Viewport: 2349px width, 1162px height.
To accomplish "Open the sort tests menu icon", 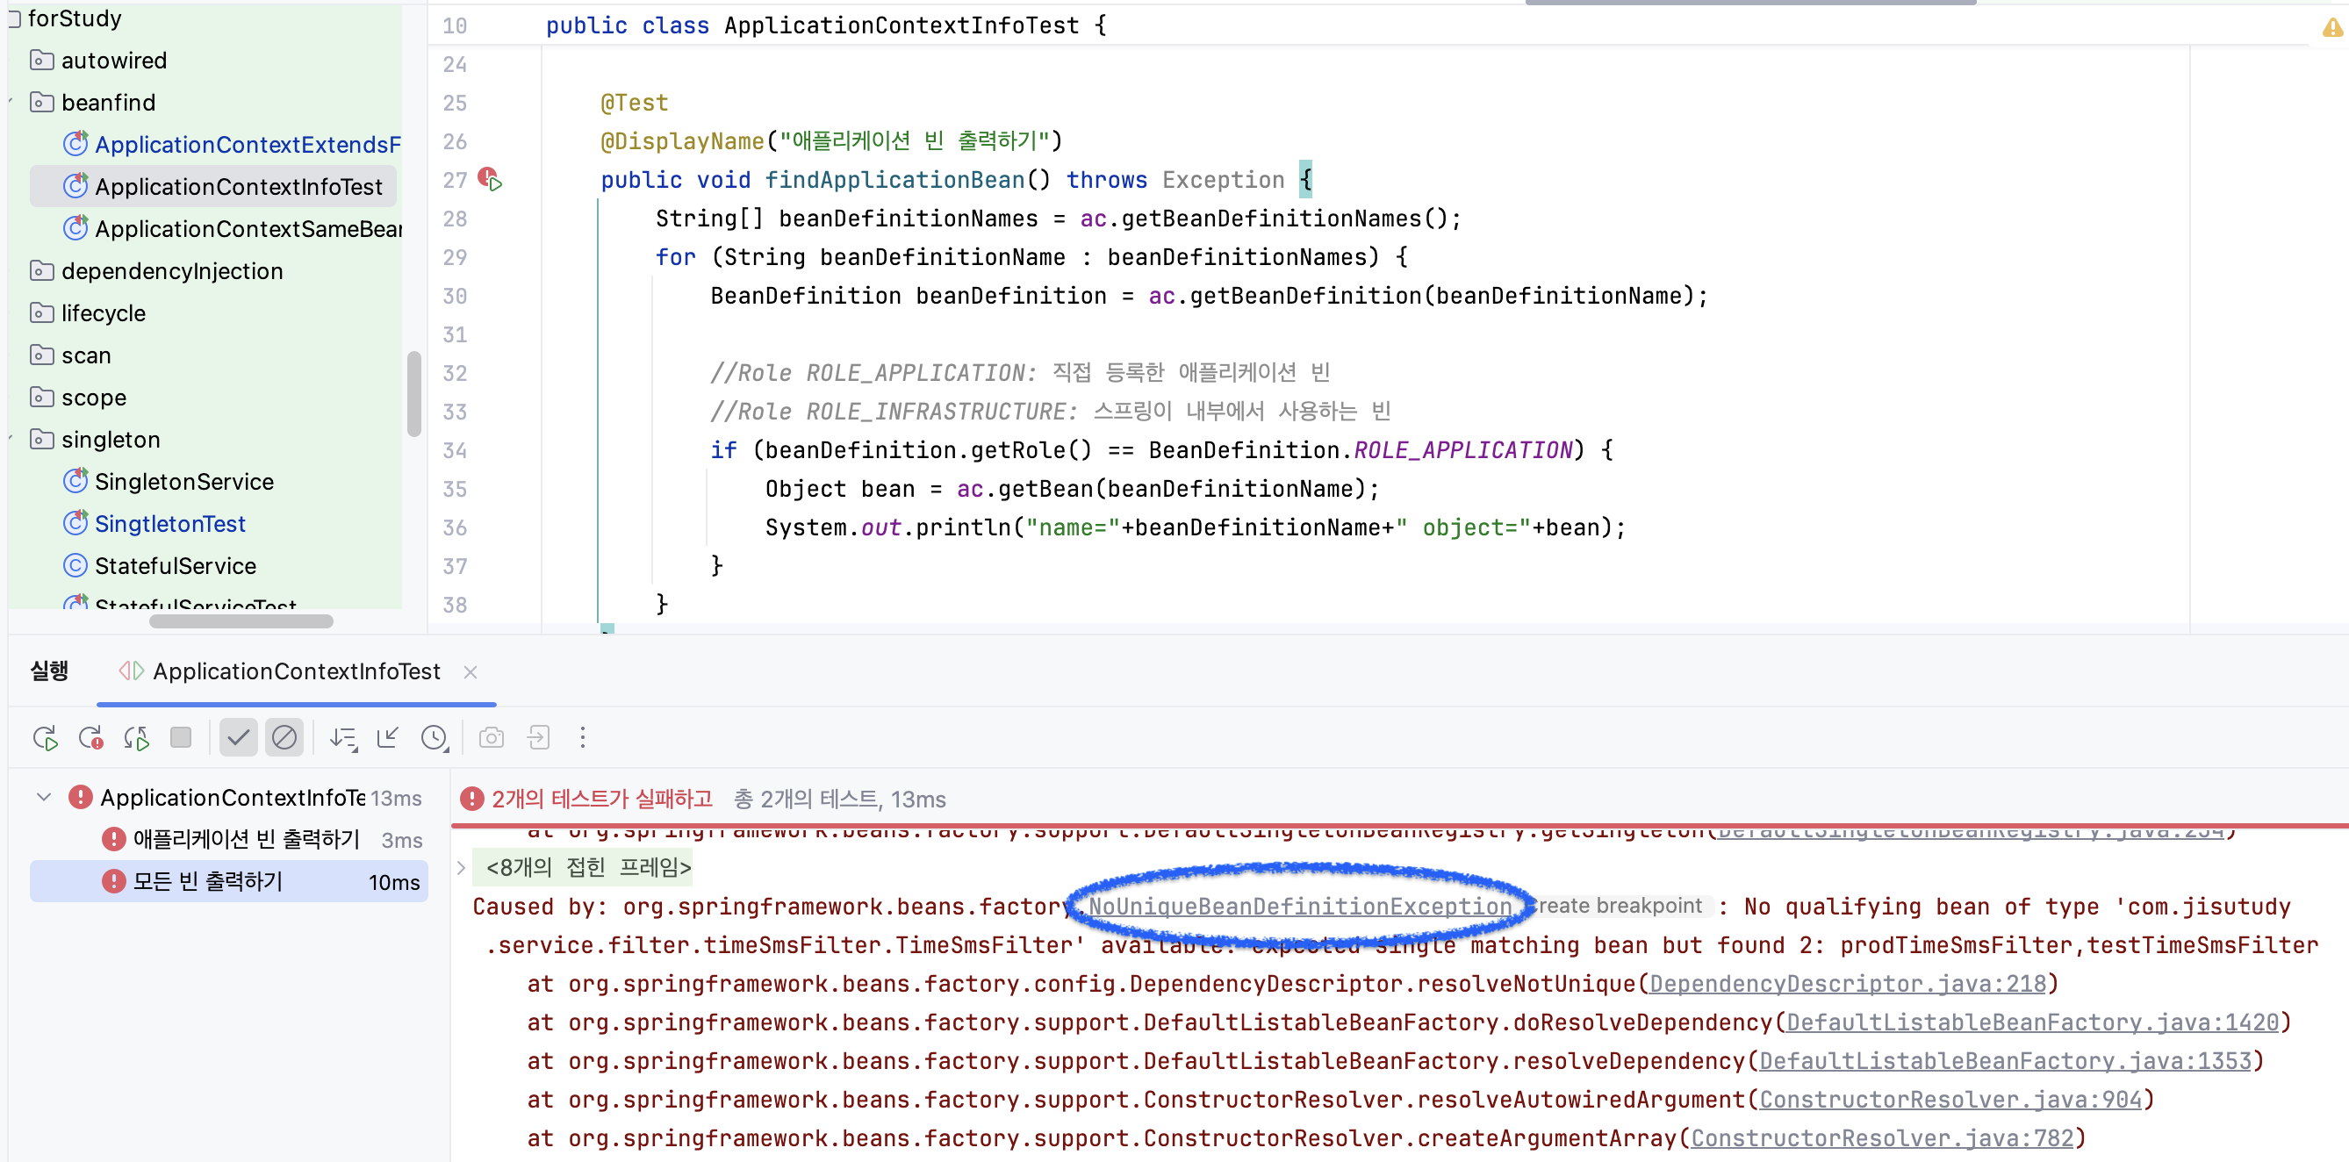I will (344, 737).
